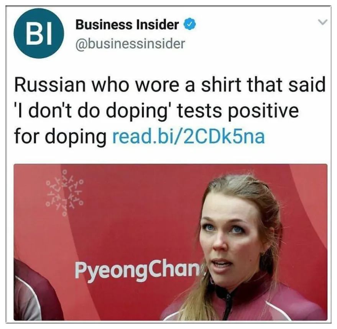Open the tweet options chevron menu
337x329 pixels.
point(322,22)
